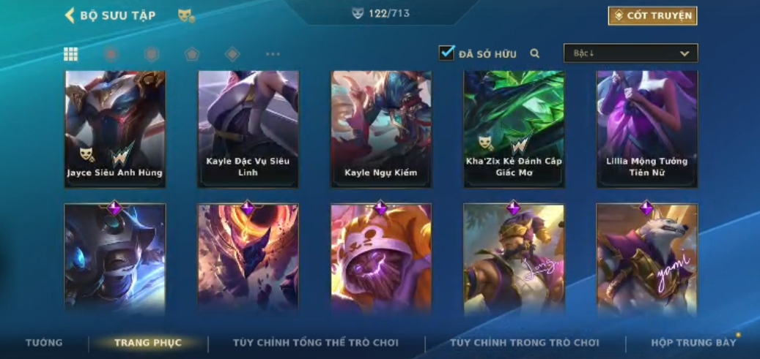Switch to the Tướng tab
This screenshot has height=359, width=760.
(44, 343)
